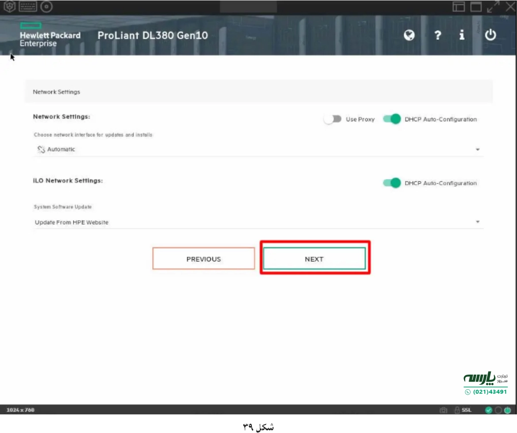The height and width of the screenshot is (433, 517).
Task: Disable the Use Proxy toggle
Action: tap(333, 119)
